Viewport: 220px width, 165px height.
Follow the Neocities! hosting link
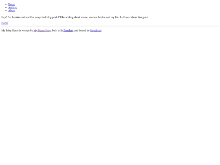coord(96,31)
